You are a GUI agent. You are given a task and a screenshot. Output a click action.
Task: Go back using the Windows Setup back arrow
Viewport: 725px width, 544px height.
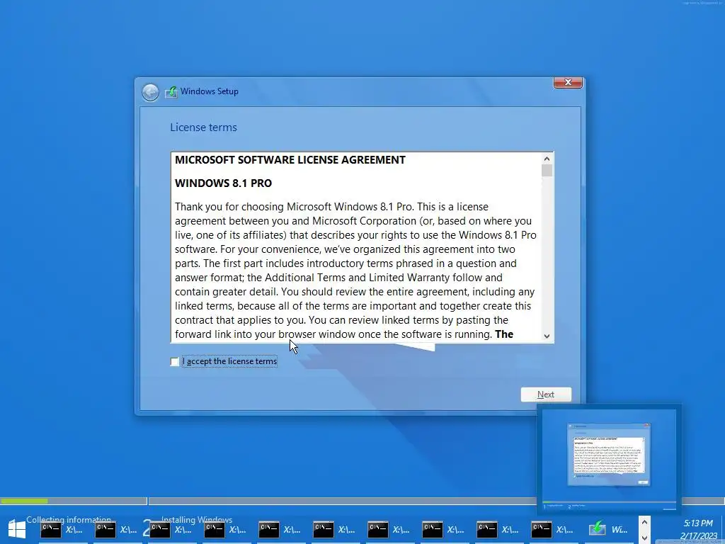point(150,92)
